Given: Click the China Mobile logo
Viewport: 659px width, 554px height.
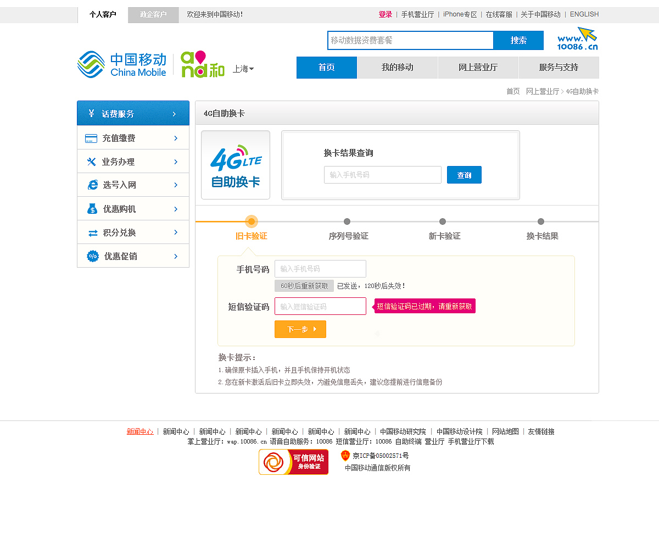Looking at the screenshot, I should [121, 64].
